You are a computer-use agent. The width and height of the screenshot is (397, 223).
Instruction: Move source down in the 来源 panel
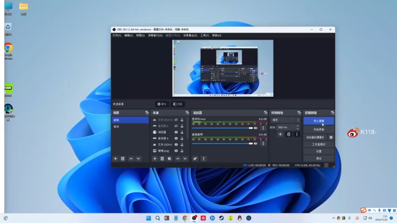[185, 159]
